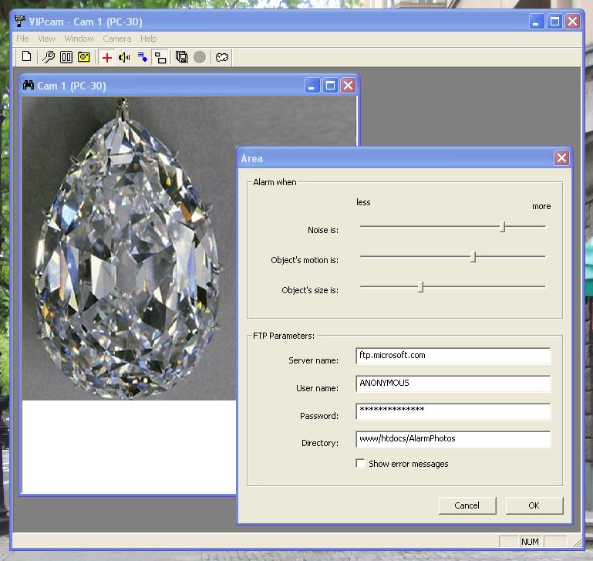
Task: Open the View menu
Action: [x=46, y=39]
